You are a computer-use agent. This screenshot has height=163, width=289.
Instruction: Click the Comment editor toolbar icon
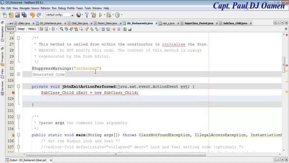[125, 29]
